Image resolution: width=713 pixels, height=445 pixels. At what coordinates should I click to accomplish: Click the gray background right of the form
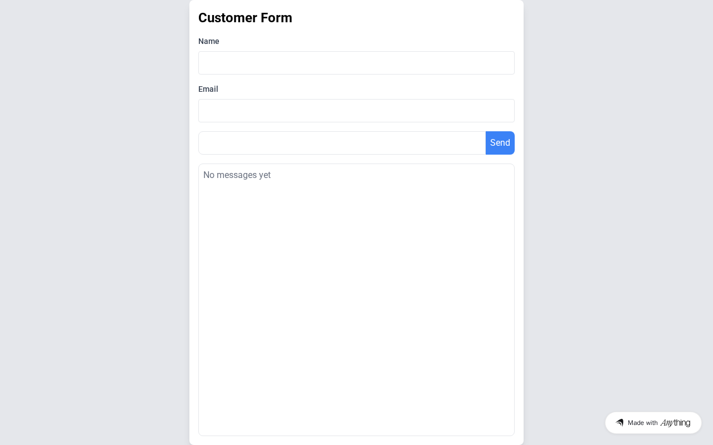[618, 222]
